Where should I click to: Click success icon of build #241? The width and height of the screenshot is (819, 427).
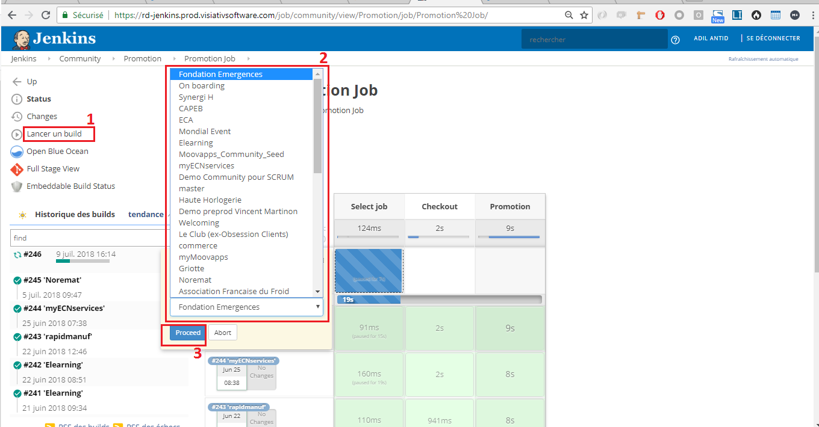[17, 393]
